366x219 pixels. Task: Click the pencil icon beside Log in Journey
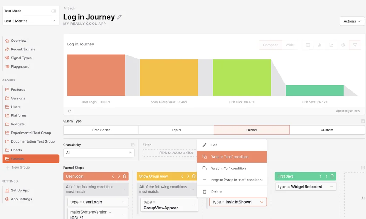point(119,17)
